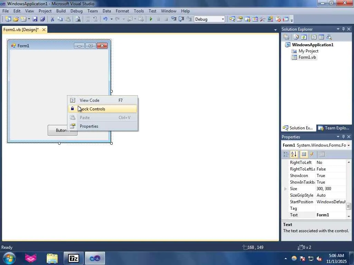Open the Help menu

point(185,11)
